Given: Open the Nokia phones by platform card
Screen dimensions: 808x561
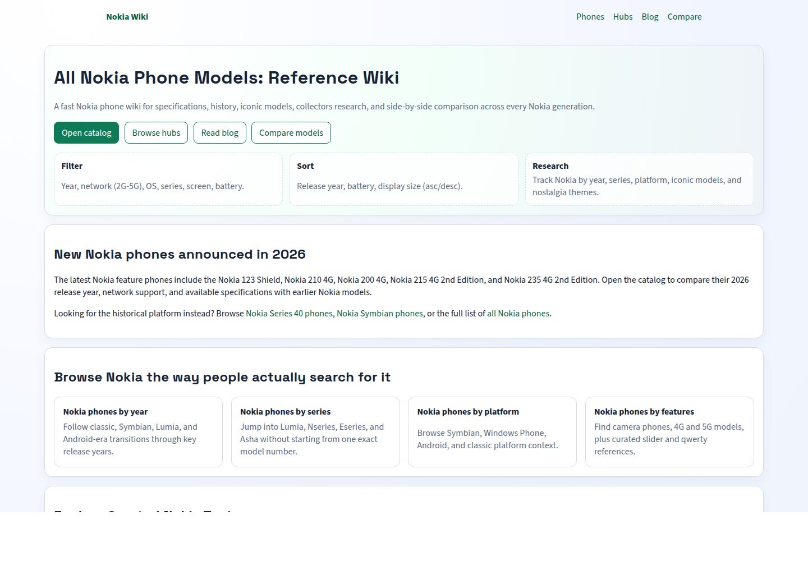Looking at the screenshot, I should [492, 432].
